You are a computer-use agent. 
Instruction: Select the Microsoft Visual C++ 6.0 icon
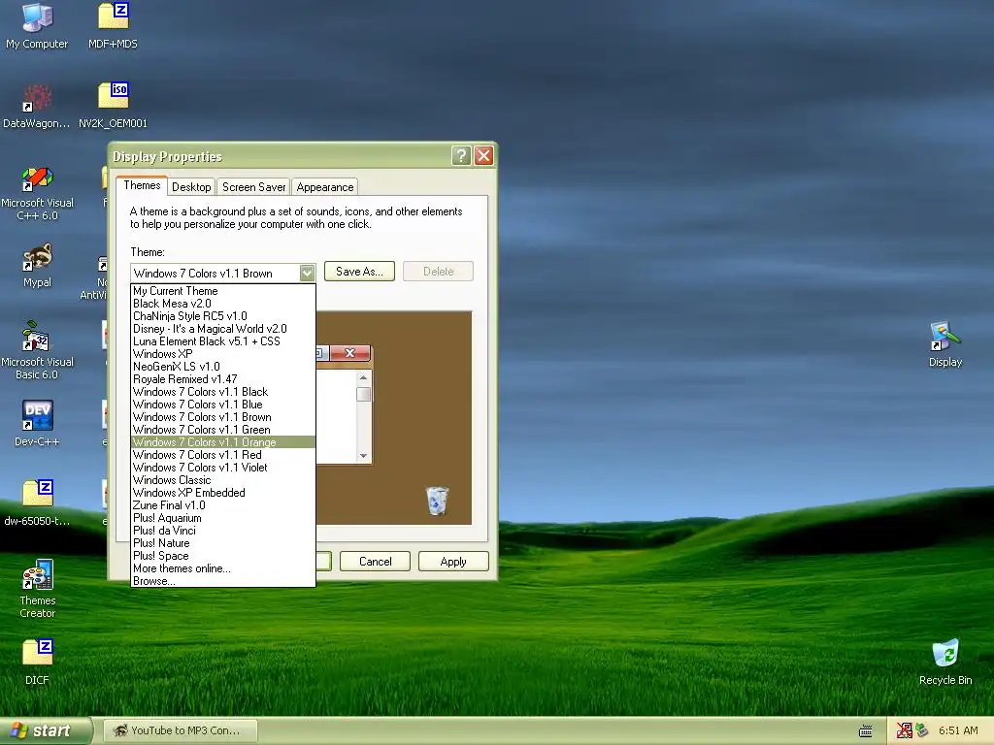point(37,193)
